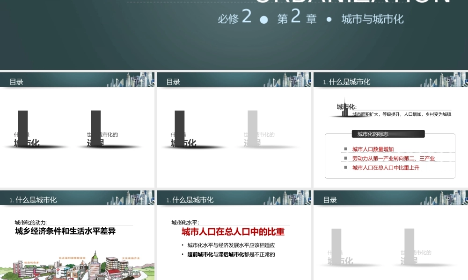The image size is (468, 280).
Task: Click the 第 2 章 chapter text
Action: click(x=297, y=17)
